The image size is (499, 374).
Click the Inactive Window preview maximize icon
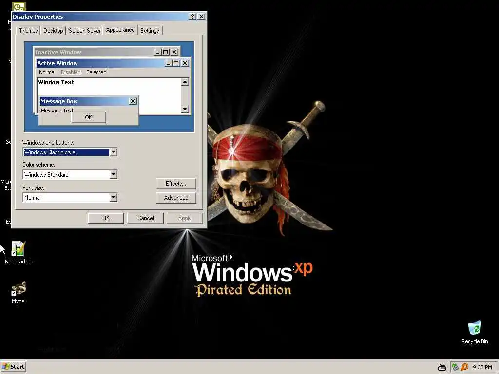[x=166, y=52]
